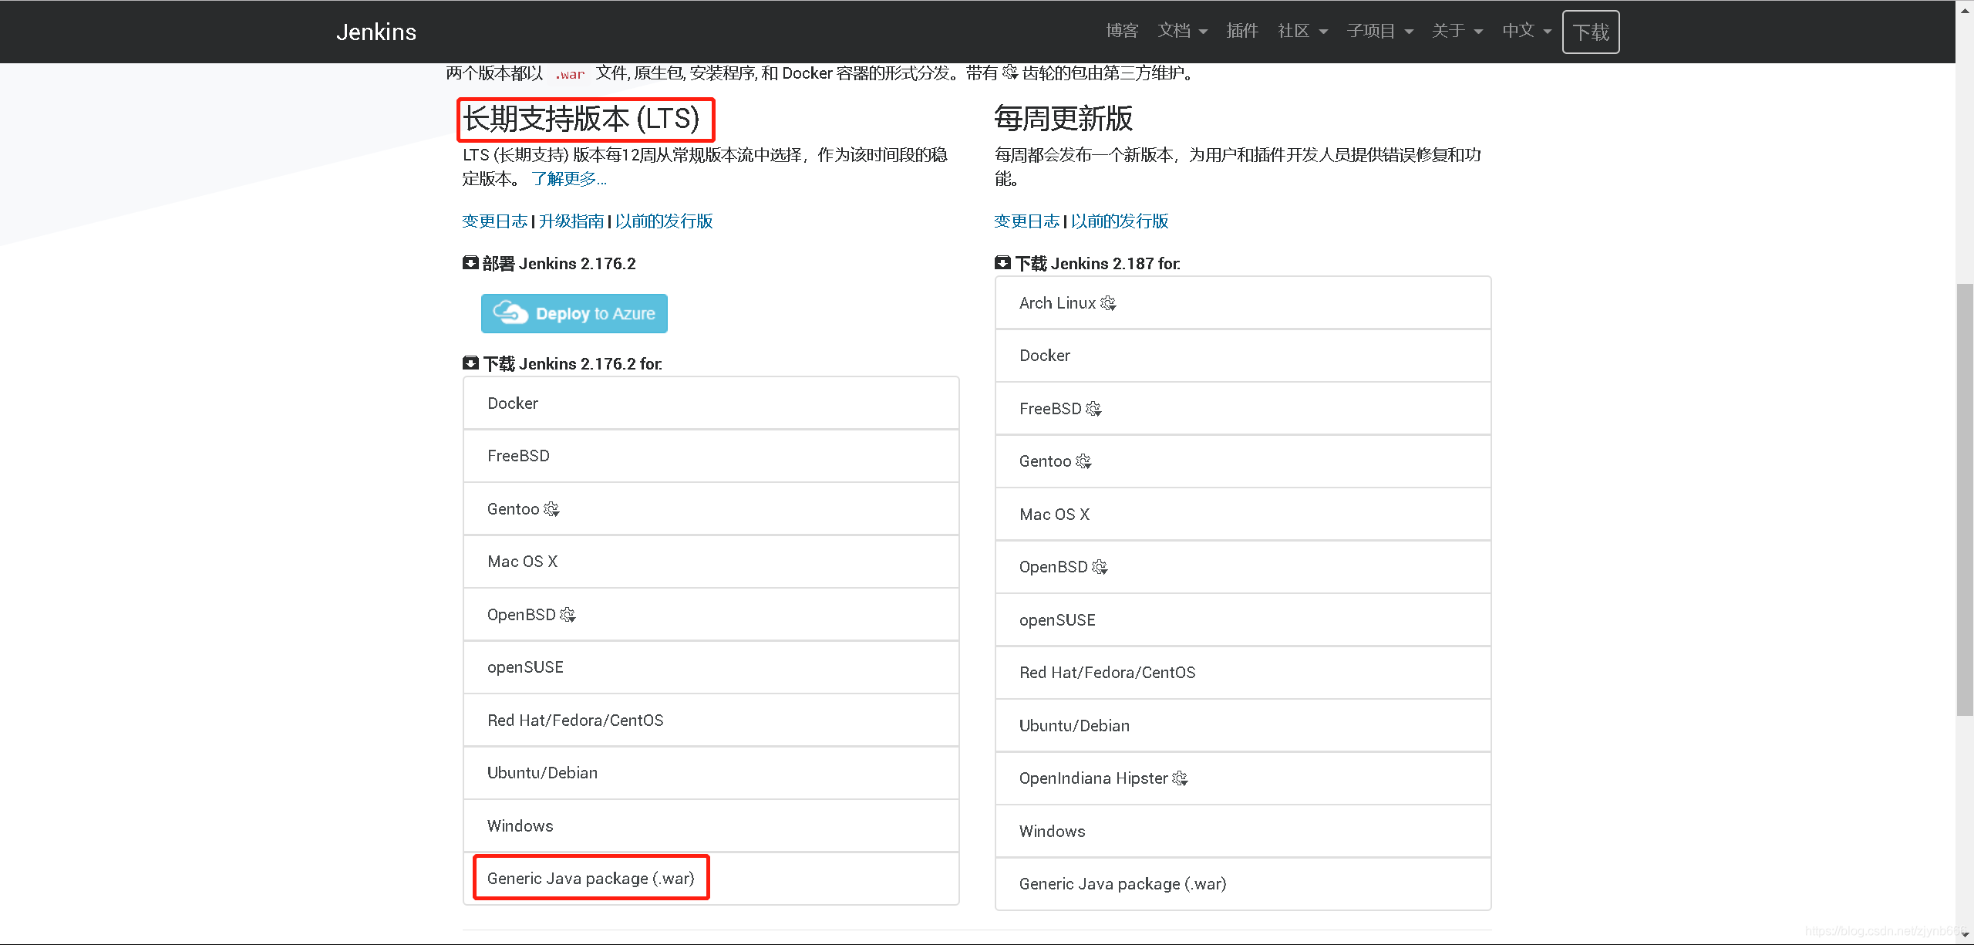Select openSUSE under LTS downloads
Viewport: 1974px width, 945px height.
tap(711, 667)
